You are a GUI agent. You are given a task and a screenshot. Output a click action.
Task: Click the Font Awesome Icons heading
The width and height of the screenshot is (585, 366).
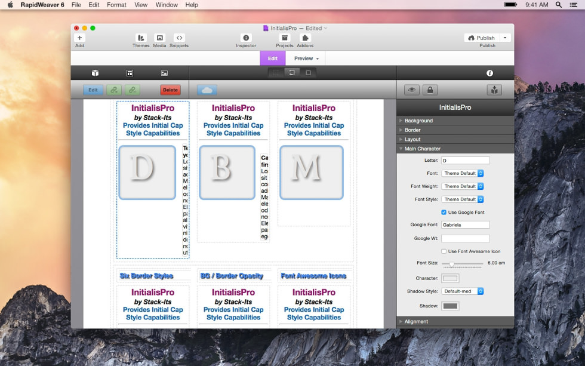tap(313, 276)
